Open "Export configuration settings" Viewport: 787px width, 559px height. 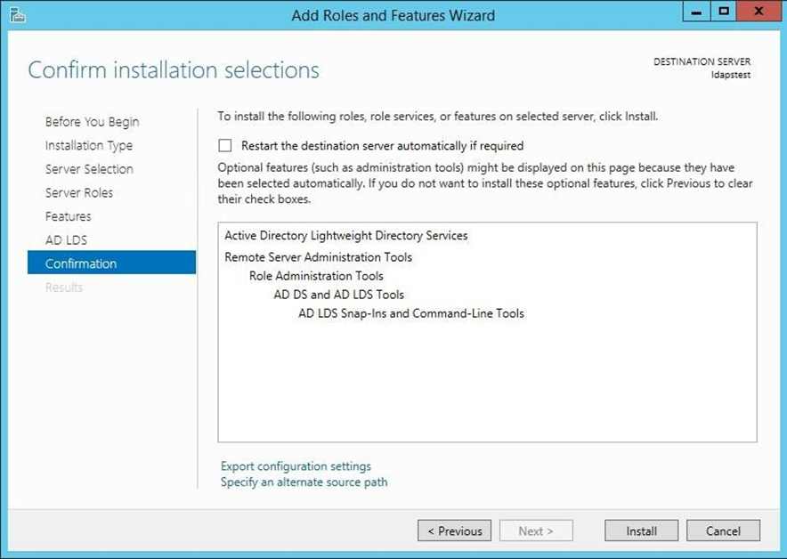pyautogui.click(x=294, y=466)
